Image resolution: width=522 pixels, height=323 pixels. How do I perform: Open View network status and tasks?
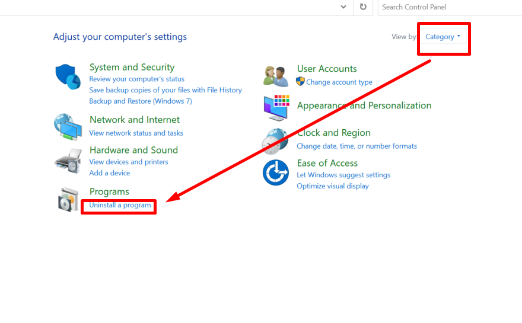(136, 133)
